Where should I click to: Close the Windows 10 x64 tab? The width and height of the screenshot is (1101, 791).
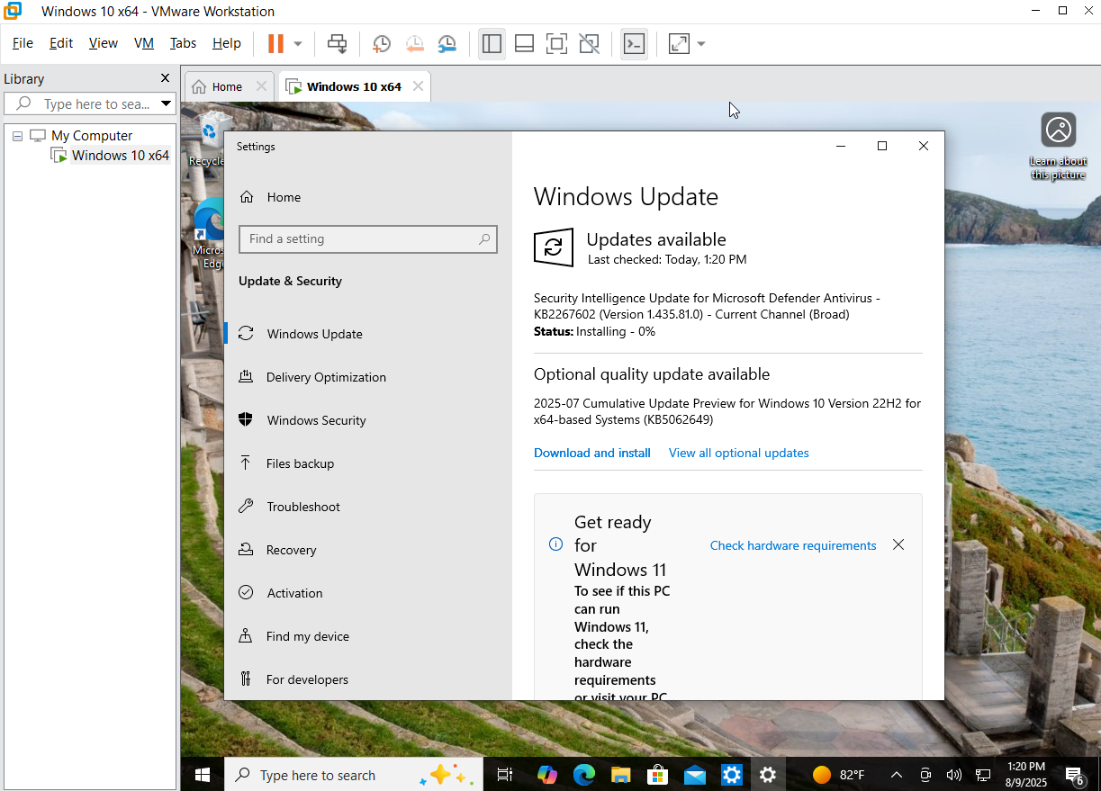[418, 86]
